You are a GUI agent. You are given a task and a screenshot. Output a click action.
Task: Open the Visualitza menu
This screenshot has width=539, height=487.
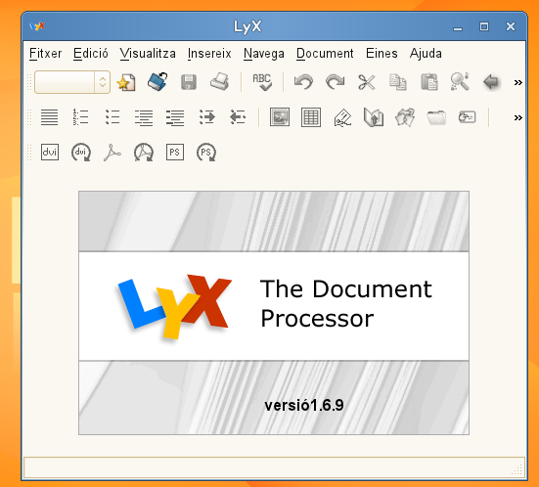tap(148, 53)
